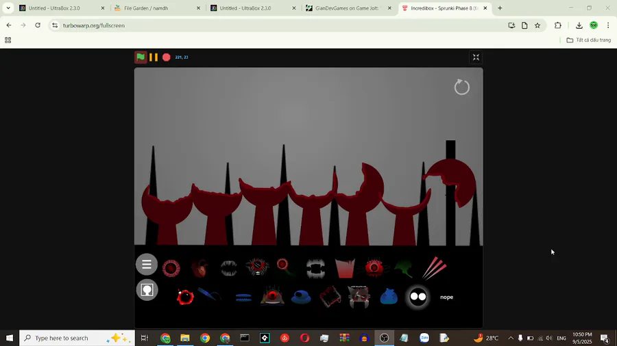Open the site information icon in address bar
This screenshot has height=346, width=617.
55,25
